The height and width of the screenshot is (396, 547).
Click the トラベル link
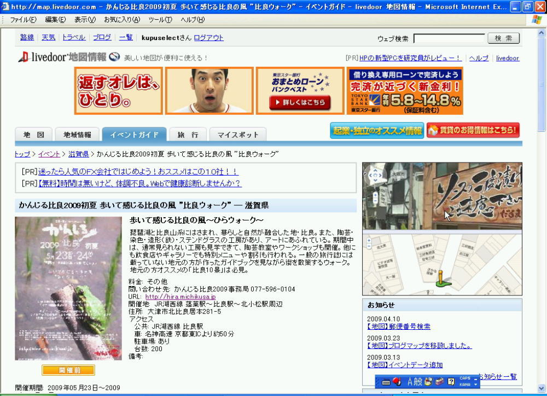pos(74,37)
